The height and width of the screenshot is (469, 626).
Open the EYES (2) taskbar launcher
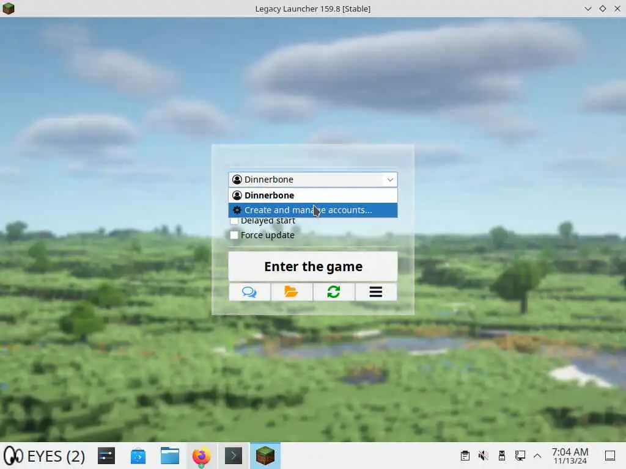(44, 456)
